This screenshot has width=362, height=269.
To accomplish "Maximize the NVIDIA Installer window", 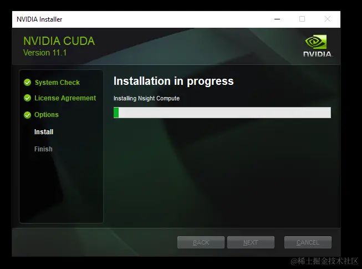I will pos(302,19).
